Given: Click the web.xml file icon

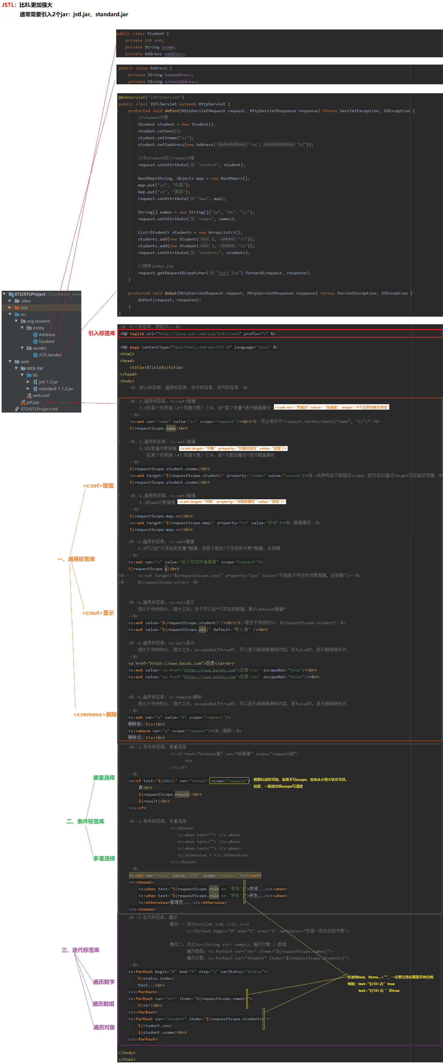Looking at the screenshot, I should (x=29, y=395).
